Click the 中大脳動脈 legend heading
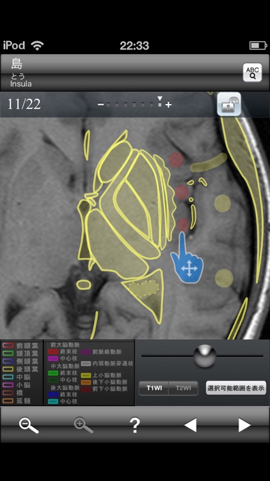 point(65,366)
